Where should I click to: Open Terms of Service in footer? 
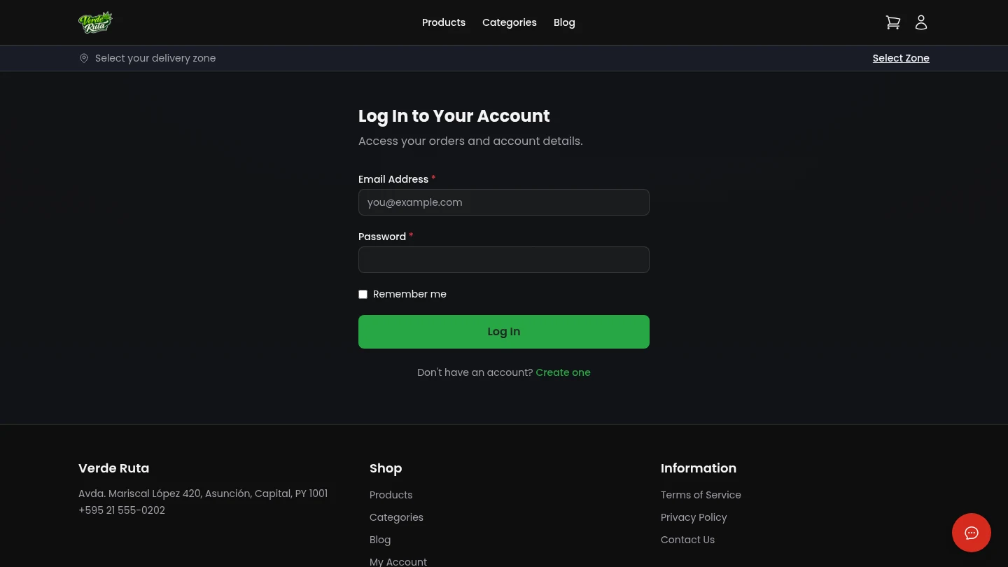701,495
